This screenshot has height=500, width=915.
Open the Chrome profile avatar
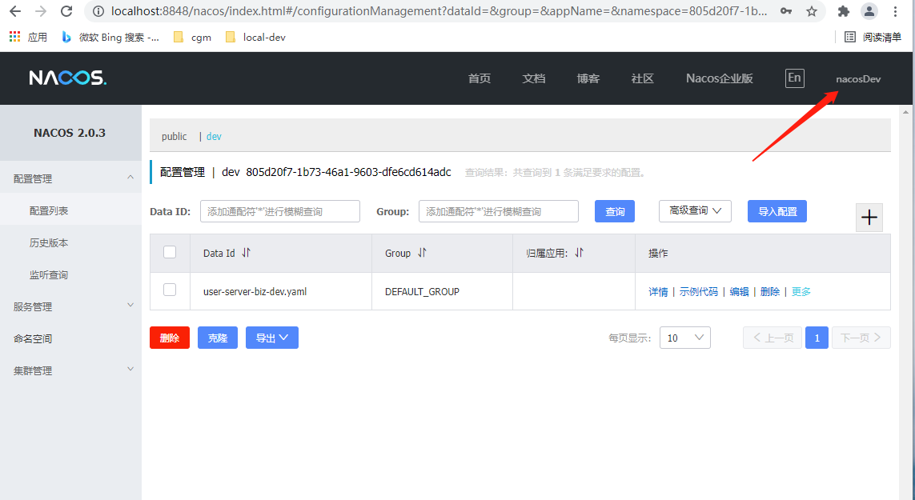[869, 11]
